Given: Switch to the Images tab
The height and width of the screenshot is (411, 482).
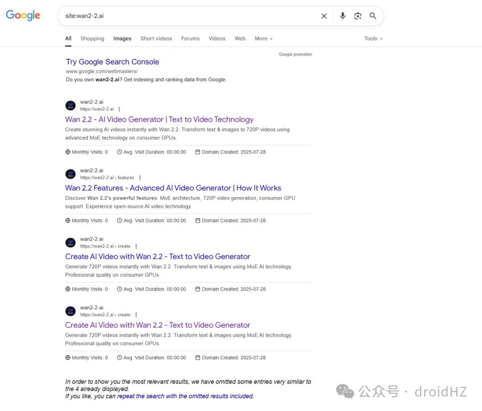Looking at the screenshot, I should [122, 39].
